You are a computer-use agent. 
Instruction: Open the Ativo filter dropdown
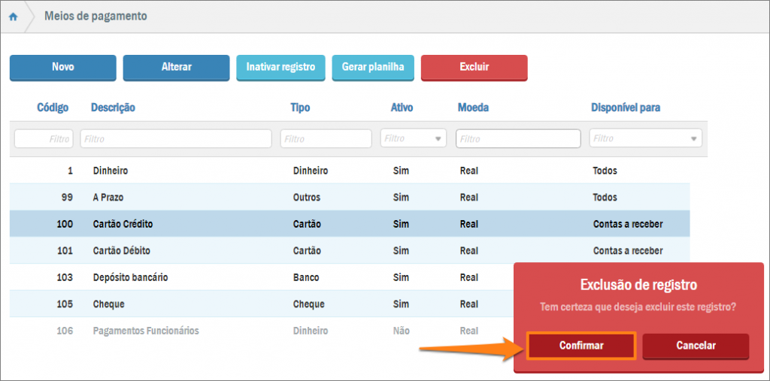[x=414, y=138]
